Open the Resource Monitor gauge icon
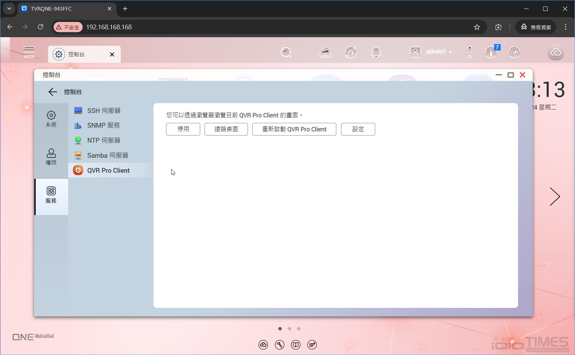This screenshot has width=575, height=355. [x=514, y=52]
